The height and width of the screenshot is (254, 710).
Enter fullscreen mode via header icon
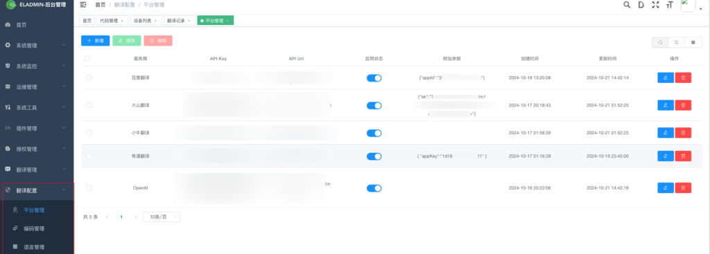pos(655,5)
